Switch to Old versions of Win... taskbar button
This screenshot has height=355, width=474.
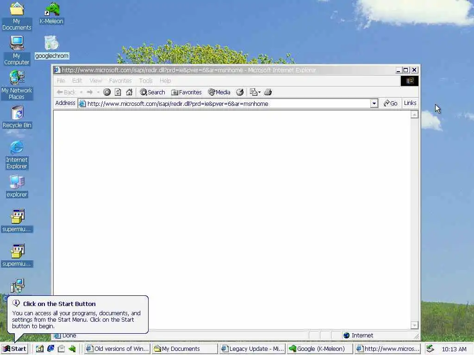coord(117,349)
